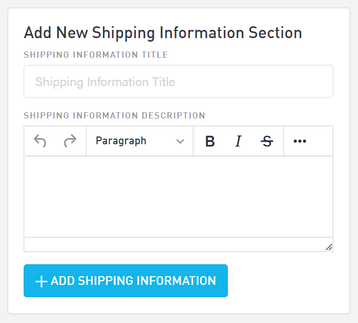Click the Add Shipping Information button text
This screenshot has width=358, height=323.
click(x=133, y=281)
